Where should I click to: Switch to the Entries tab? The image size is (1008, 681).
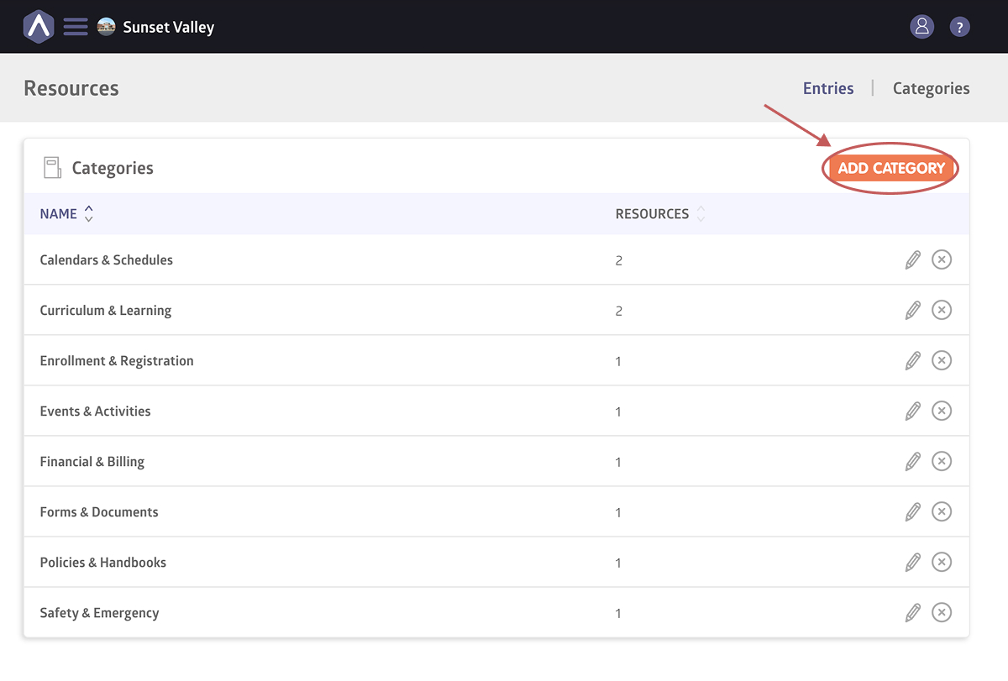[827, 88]
